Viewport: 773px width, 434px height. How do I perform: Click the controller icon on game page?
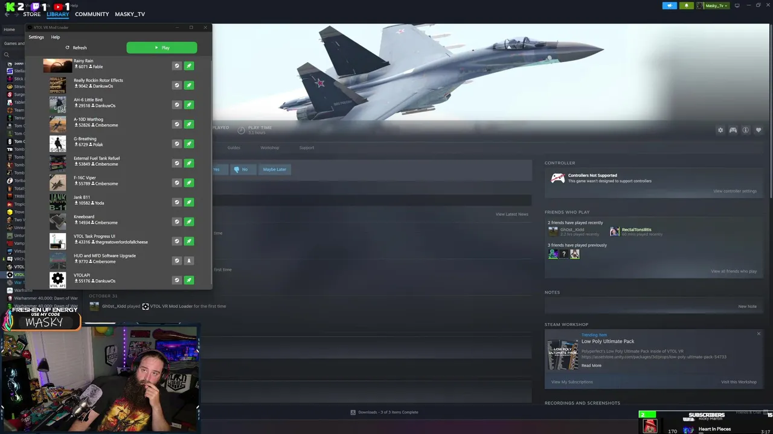733,130
